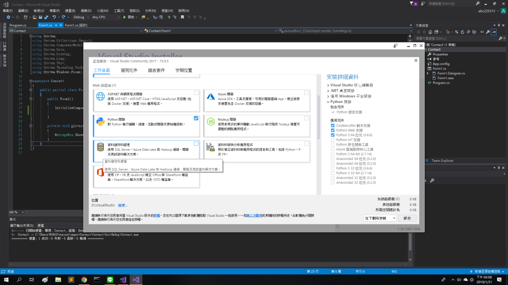Open the Analyze (N) menu
Image resolution: width=508 pixels, height=285 pixels.
pos(150,11)
